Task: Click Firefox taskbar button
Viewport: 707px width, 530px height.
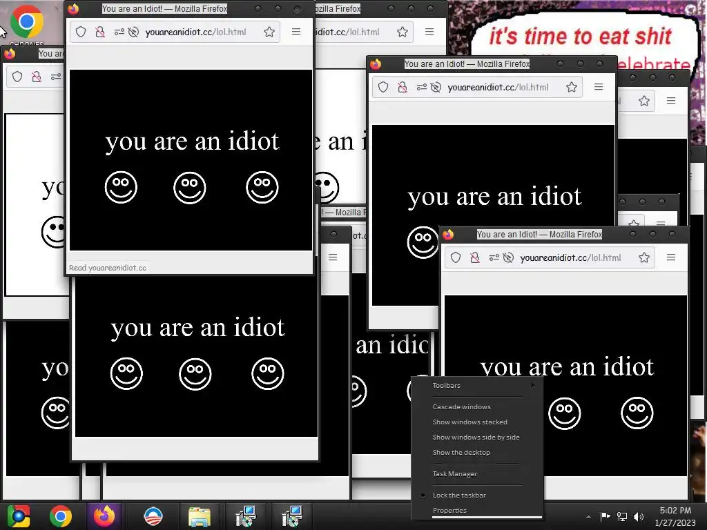Action: tap(104, 516)
